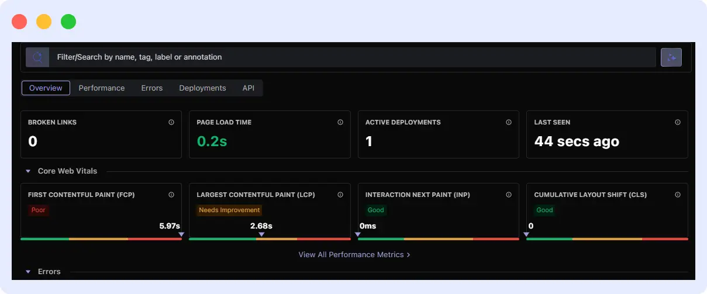Viewport: 707px width, 294px height.
Task: Click the Needs Improvement badge on LCP
Action: pos(229,210)
